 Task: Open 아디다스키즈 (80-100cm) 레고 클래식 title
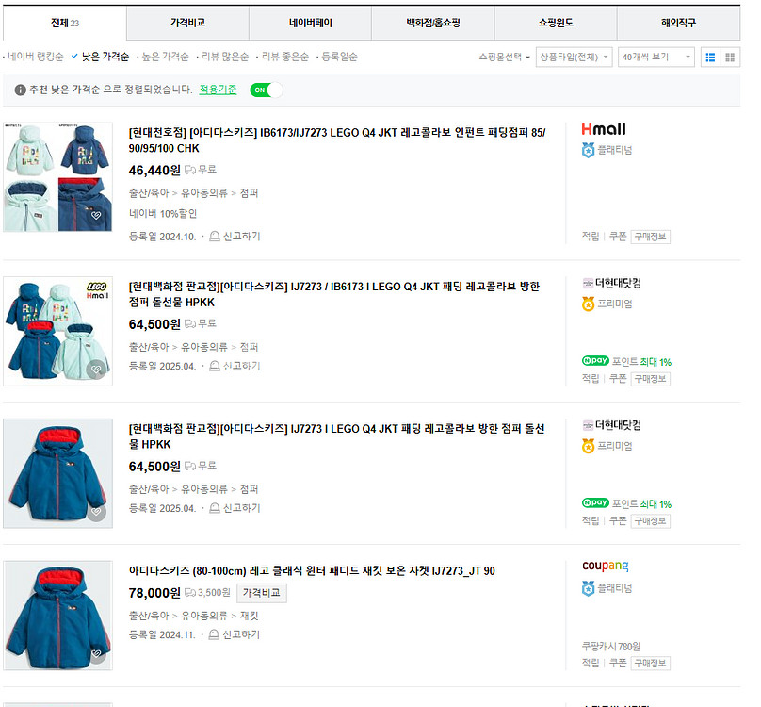[x=312, y=571]
